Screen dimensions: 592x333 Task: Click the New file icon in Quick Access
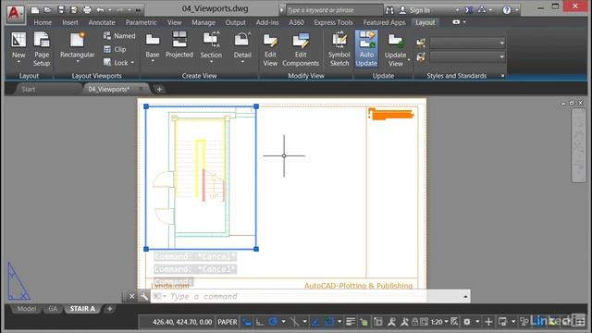pyautogui.click(x=35, y=10)
